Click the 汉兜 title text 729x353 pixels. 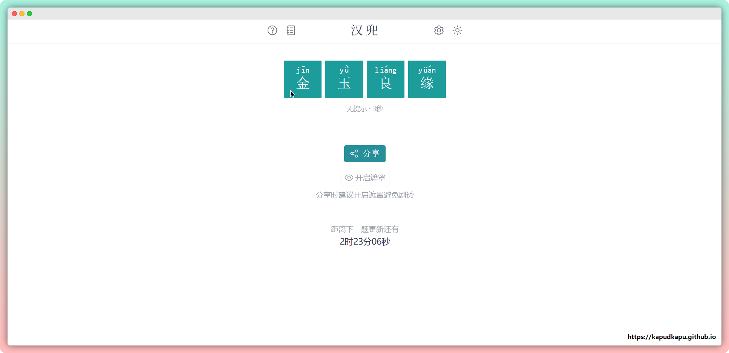pos(364,30)
